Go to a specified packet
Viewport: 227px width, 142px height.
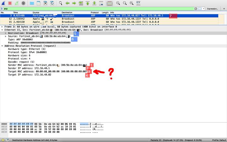pyautogui.click(x=81, y=3)
